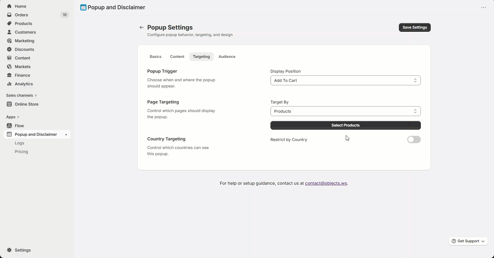This screenshot has height=258, width=494.
Task: Click the Online Store icon
Action: pyautogui.click(x=9, y=104)
